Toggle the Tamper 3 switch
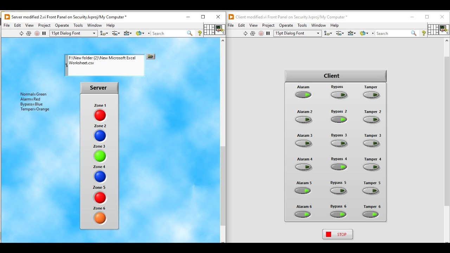 pyautogui.click(x=371, y=143)
